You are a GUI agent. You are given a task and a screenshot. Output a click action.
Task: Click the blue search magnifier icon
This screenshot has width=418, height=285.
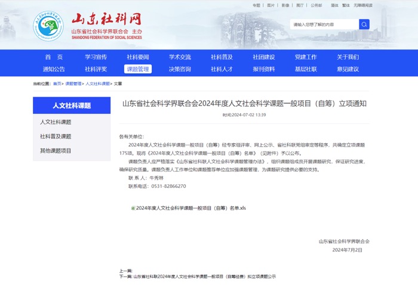(364, 24)
